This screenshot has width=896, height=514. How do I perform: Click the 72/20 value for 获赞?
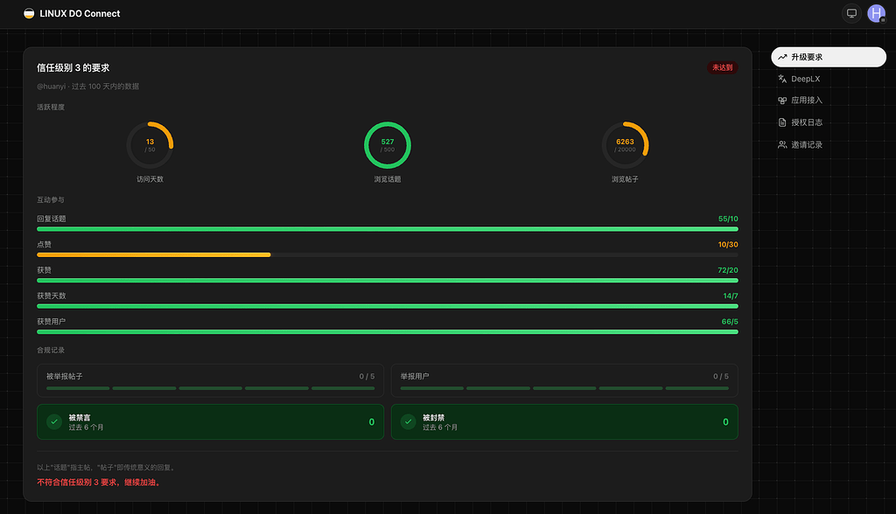(x=728, y=270)
